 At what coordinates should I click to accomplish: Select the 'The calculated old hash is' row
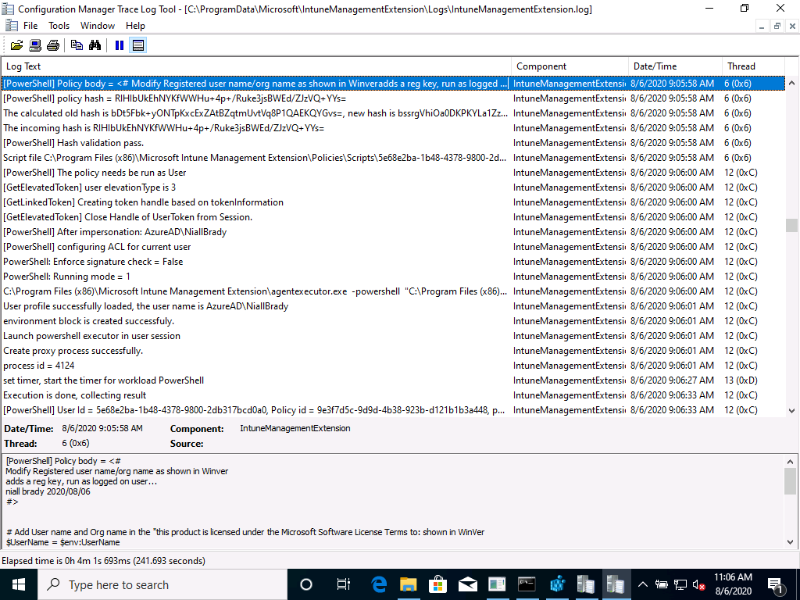pos(393,113)
